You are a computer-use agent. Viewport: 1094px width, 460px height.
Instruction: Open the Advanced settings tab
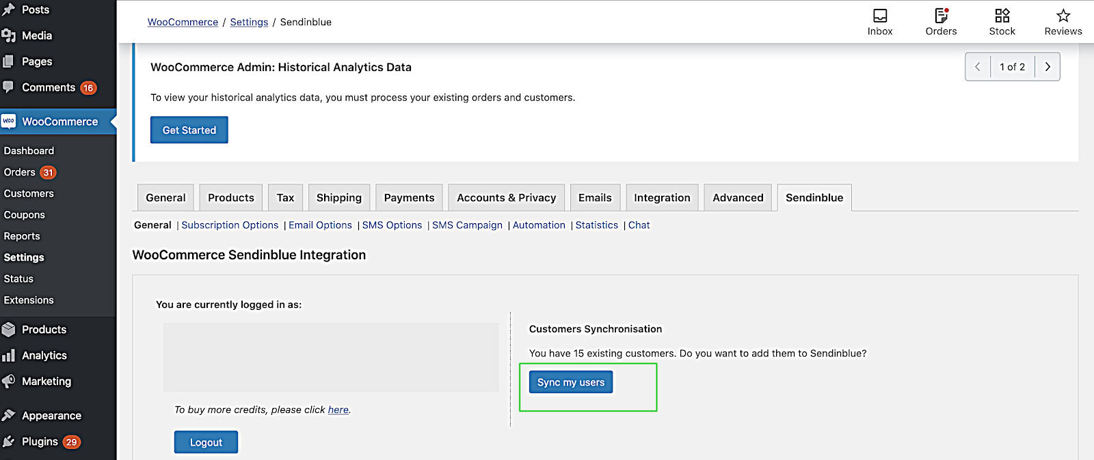pyautogui.click(x=738, y=197)
